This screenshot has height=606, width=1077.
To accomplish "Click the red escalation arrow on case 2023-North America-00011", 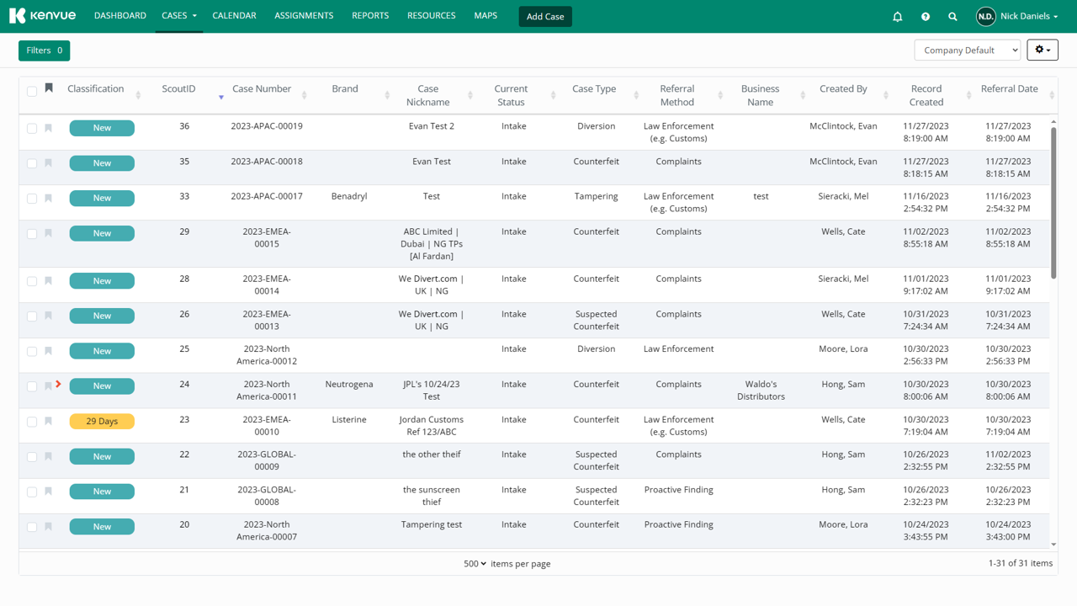I will 57,385.
